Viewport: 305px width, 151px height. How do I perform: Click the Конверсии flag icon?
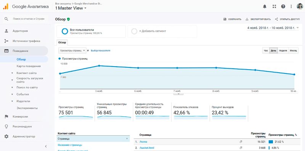[x=6, y=116]
